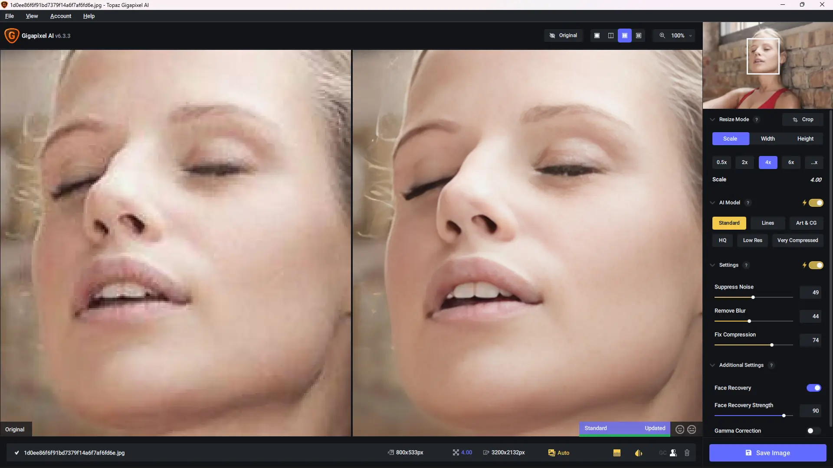
Task: Select the Very Compressed AI model
Action: (797, 240)
